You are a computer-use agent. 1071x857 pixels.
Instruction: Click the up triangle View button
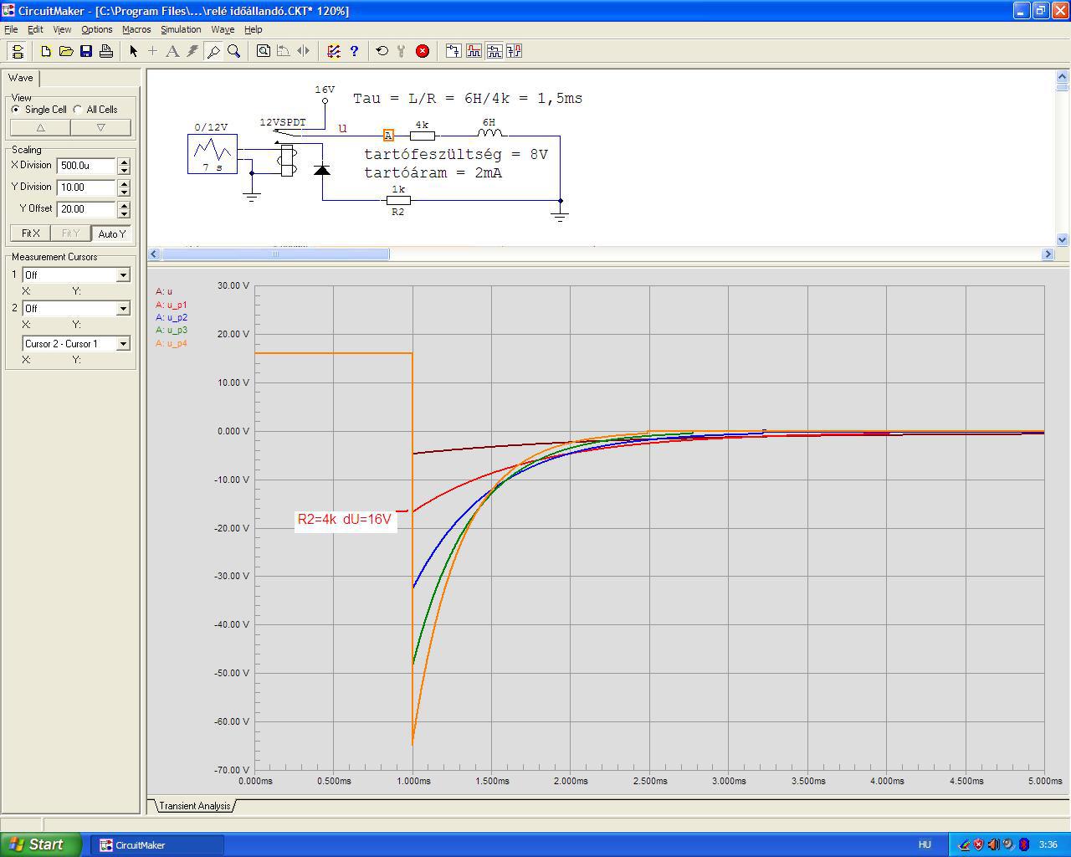click(40, 128)
